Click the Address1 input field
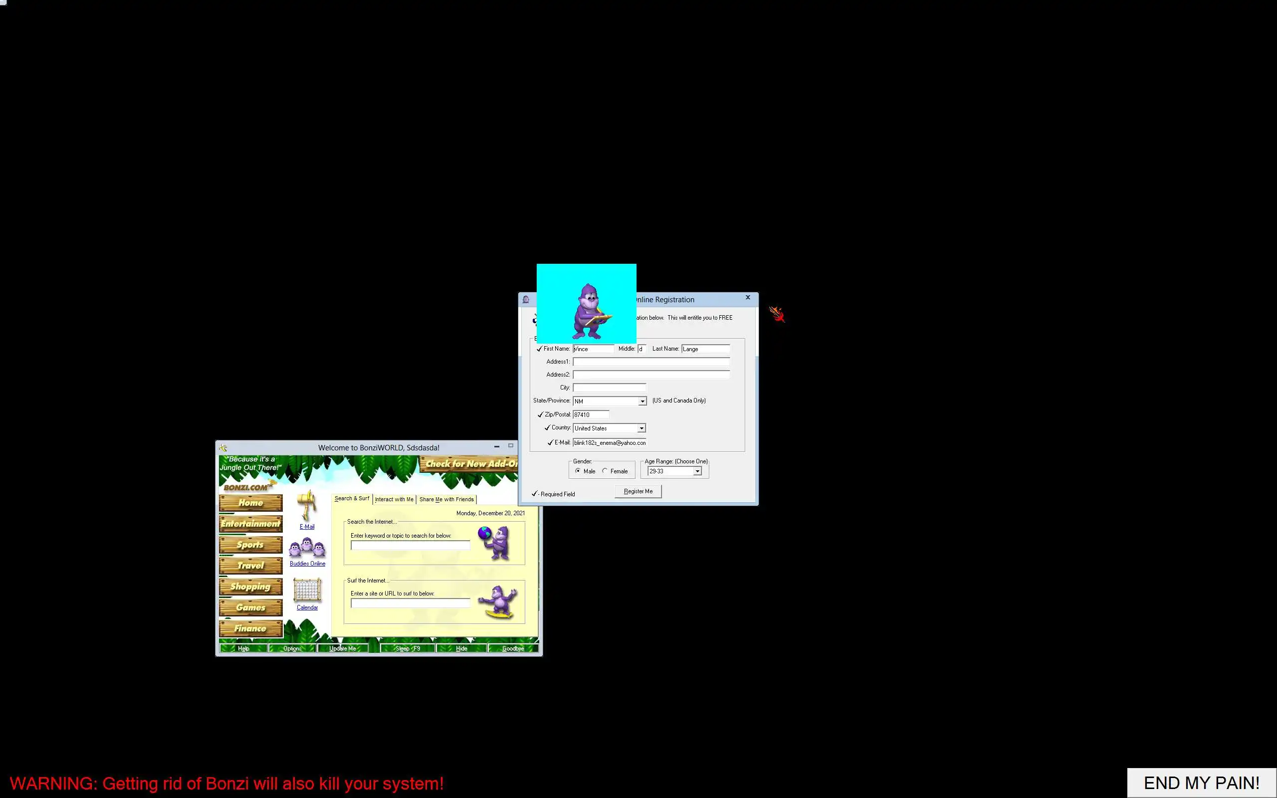Image resolution: width=1277 pixels, height=798 pixels. coord(651,362)
